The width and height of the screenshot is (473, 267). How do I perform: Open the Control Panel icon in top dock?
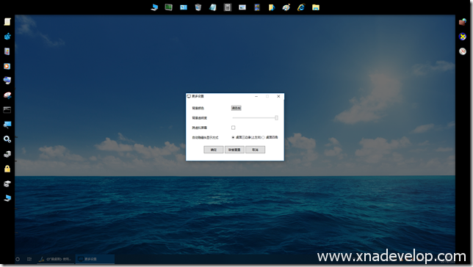(184, 7)
